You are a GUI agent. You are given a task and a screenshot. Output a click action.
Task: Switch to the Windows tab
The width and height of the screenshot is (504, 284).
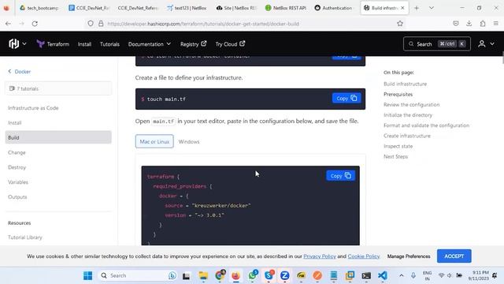(189, 142)
